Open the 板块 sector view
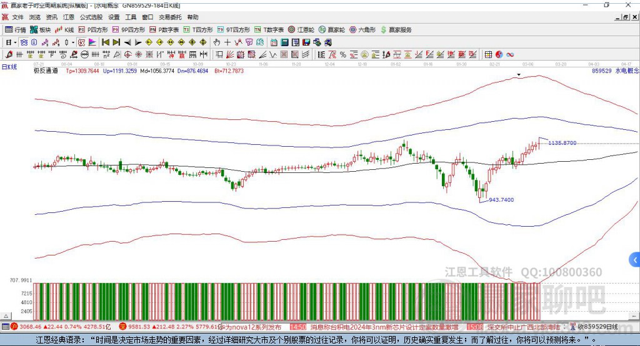Image resolution: width=640 pixels, height=346 pixels. pos(41,30)
